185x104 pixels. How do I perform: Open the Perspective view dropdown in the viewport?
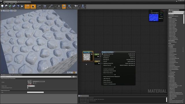(x=6, y=11)
